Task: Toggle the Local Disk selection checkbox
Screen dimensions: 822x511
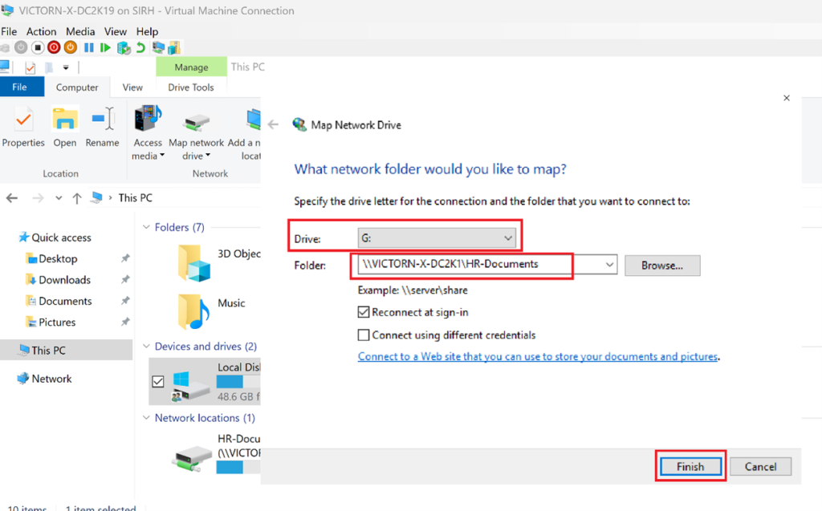Action: coord(157,381)
